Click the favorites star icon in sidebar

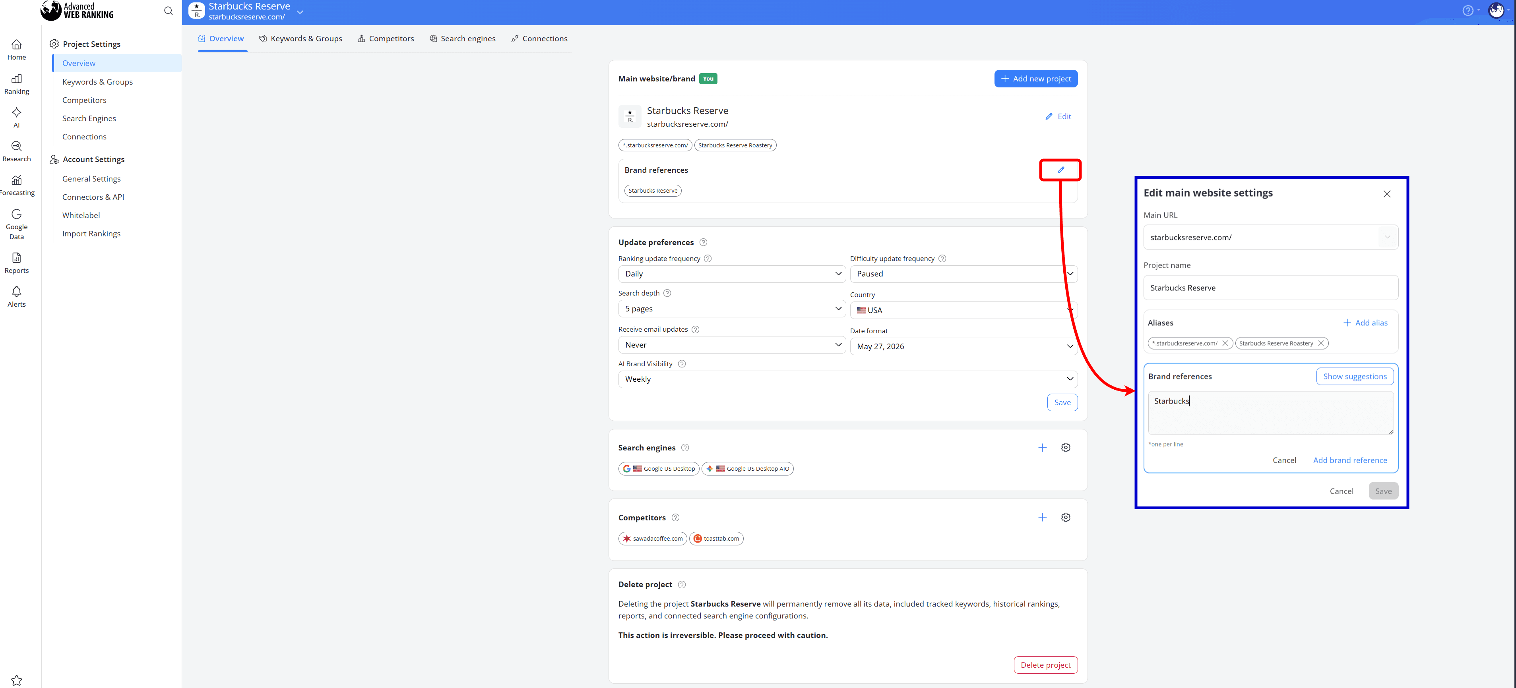(16, 680)
